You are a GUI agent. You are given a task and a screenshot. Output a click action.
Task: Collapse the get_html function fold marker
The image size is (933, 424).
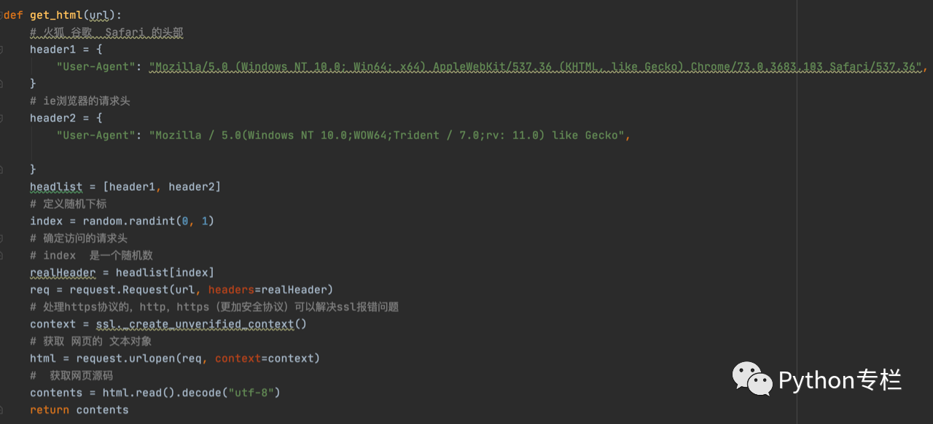click(x=1, y=15)
